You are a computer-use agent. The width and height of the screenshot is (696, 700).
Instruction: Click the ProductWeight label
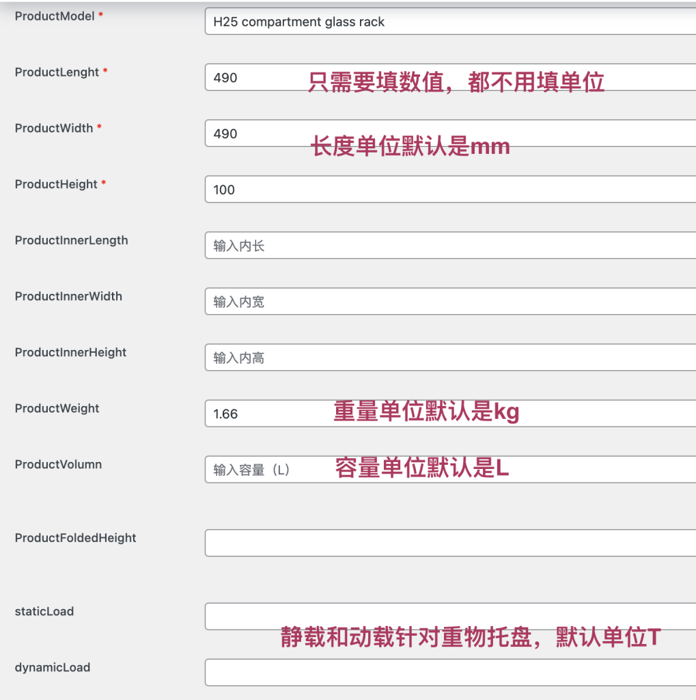[x=57, y=408]
